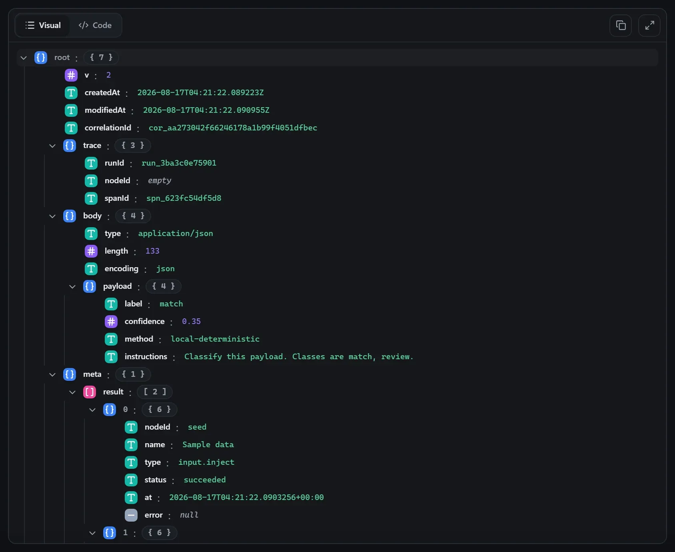Click the trace { 3 } count badge
The width and height of the screenshot is (675, 552).
133,146
